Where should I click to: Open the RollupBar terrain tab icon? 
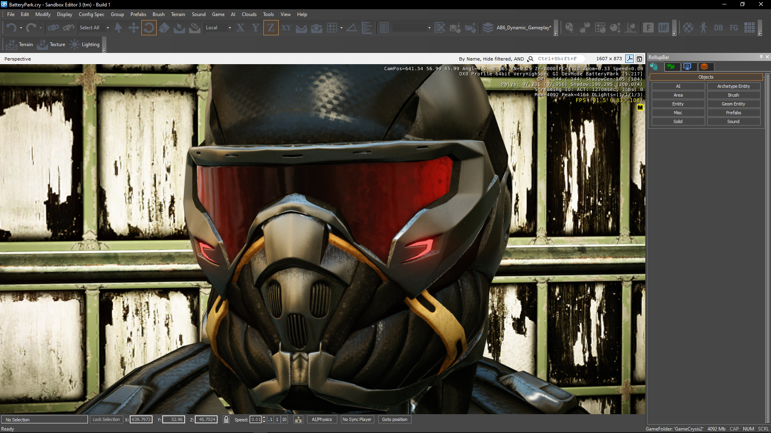(671, 67)
